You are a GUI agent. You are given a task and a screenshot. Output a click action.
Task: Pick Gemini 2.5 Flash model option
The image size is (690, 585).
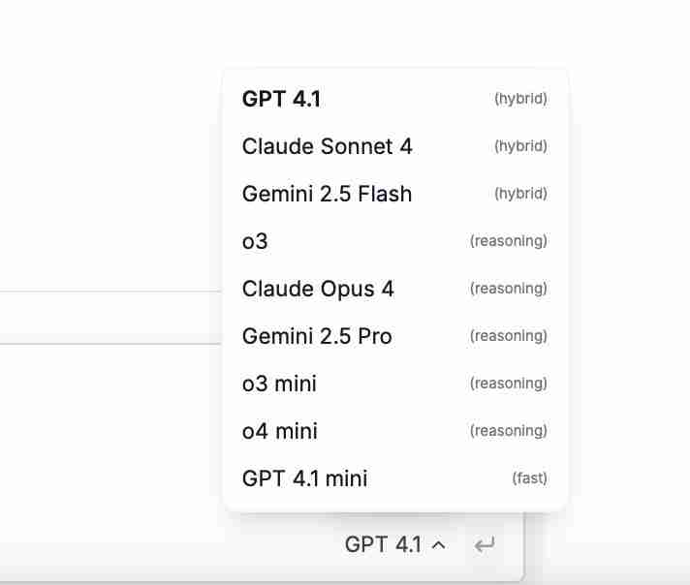[327, 194]
